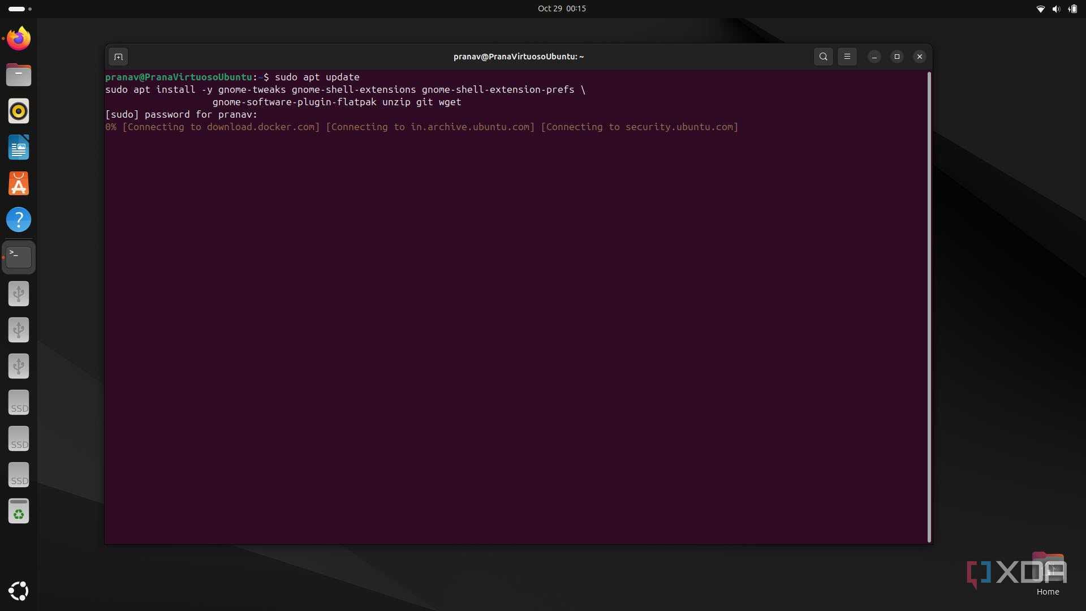
Task: Open system menu via volume icon
Action: click(x=1055, y=9)
